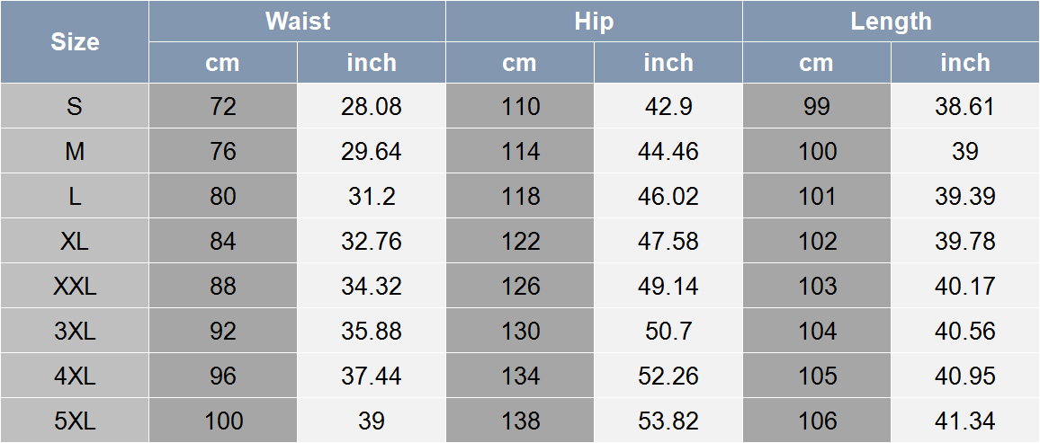Click length inch value 41.34
The height and width of the screenshot is (443, 1040).
pyautogui.click(x=965, y=421)
